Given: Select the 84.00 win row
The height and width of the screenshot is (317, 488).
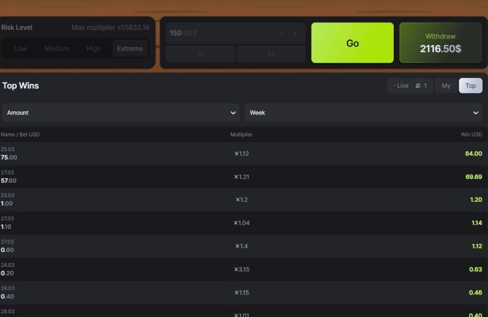Looking at the screenshot, I should point(244,153).
